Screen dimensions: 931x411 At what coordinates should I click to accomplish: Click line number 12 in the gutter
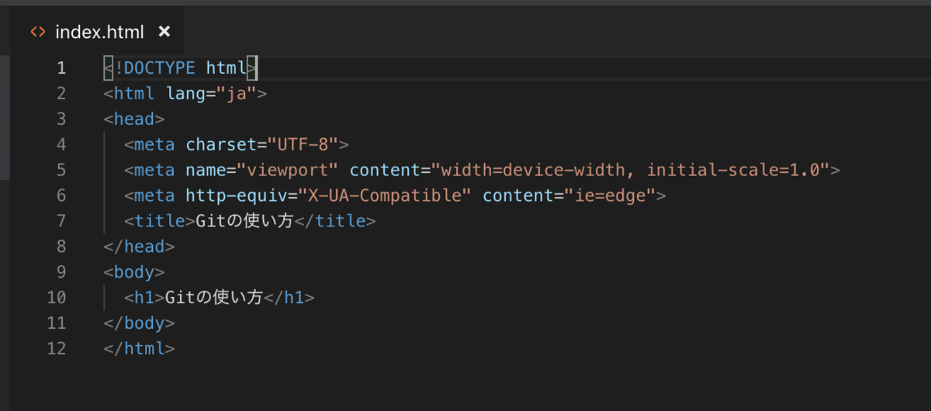[x=57, y=348]
